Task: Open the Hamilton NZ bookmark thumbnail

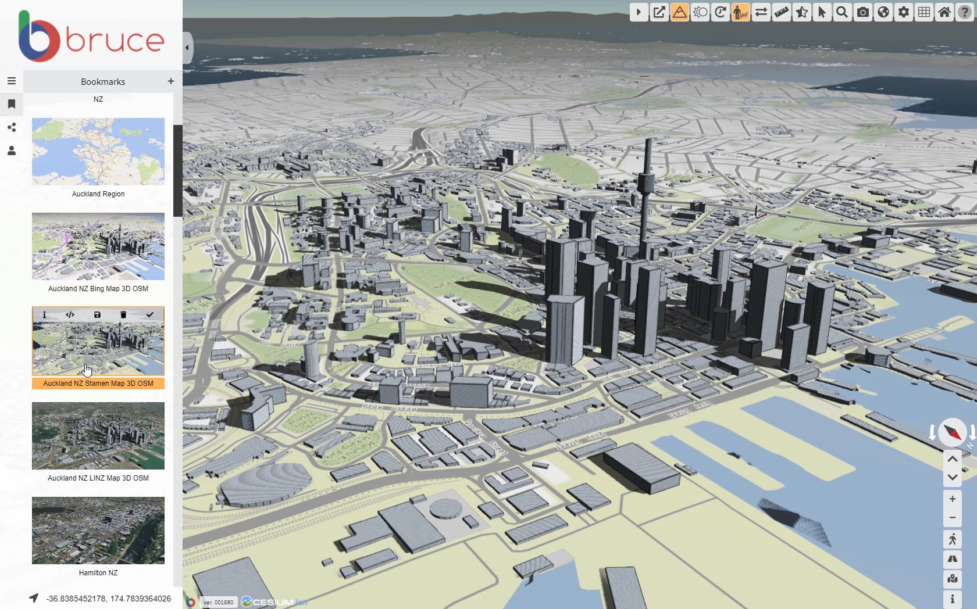Action: [x=98, y=530]
